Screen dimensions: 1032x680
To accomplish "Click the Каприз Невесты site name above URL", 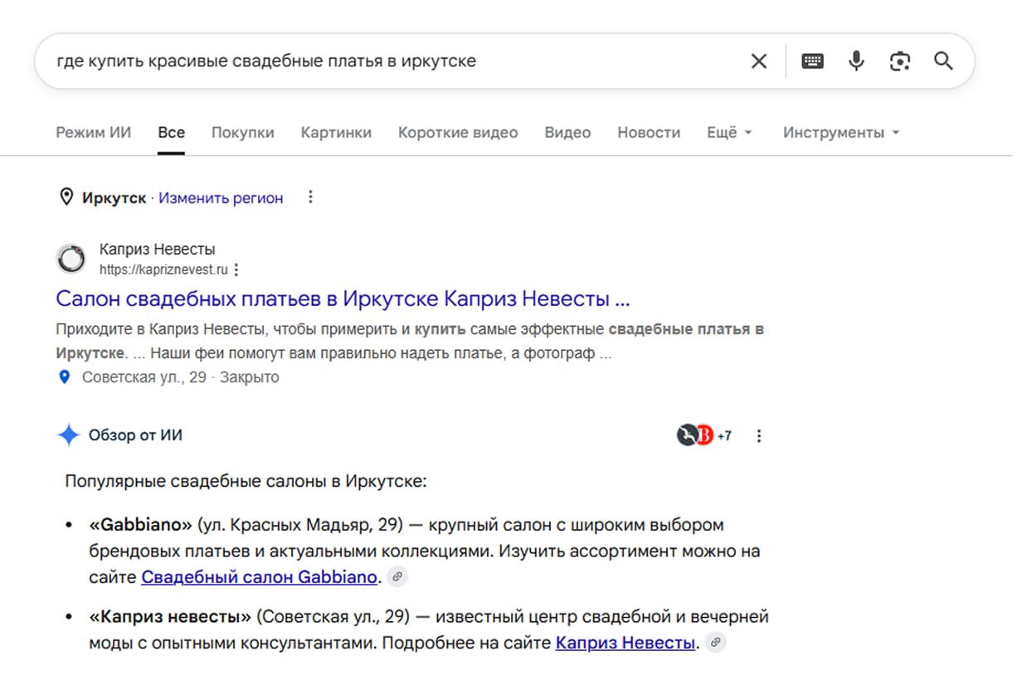I will pos(158,250).
